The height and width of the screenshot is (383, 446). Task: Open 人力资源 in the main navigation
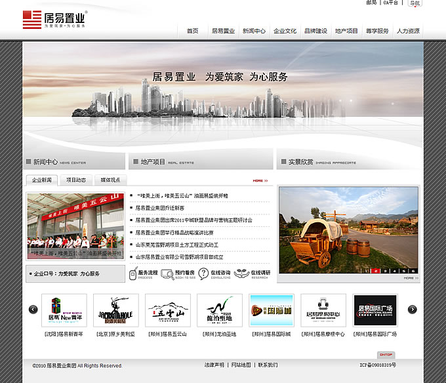(408, 31)
